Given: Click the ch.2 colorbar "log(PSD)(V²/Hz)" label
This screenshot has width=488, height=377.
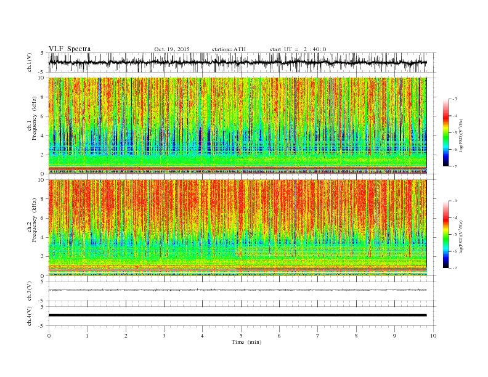Looking at the screenshot, I should 462,237.
